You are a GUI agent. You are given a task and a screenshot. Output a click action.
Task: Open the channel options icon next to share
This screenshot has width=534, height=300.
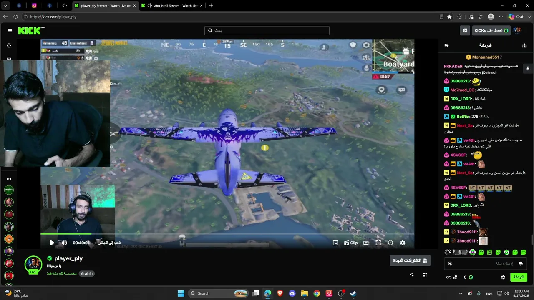(x=425, y=275)
